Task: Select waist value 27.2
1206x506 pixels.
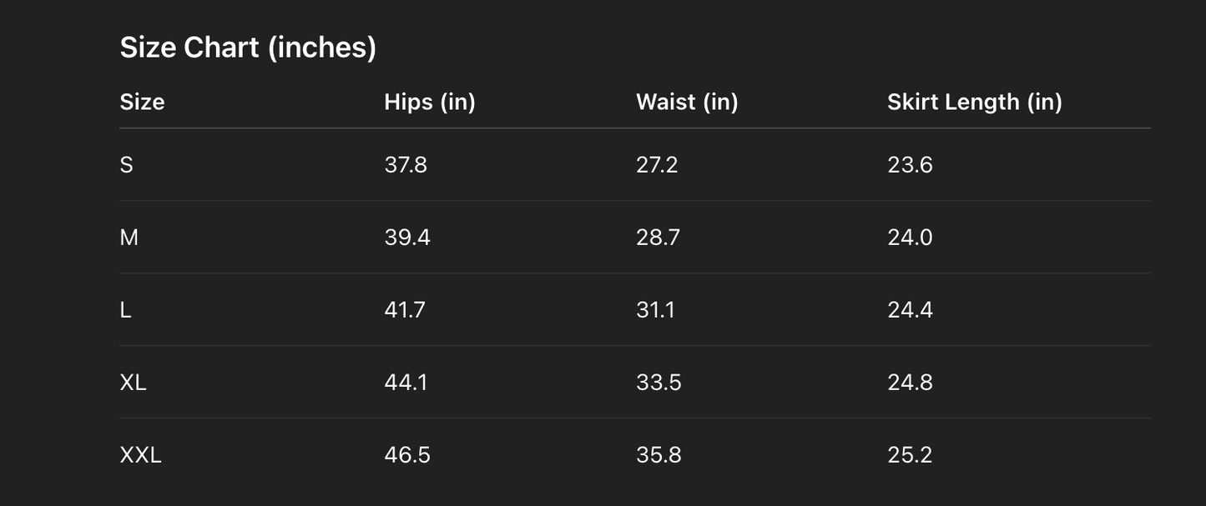Action: coord(657,165)
